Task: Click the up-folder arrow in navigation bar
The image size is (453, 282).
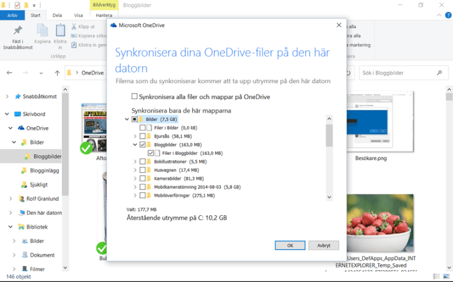Action: pos(57,73)
